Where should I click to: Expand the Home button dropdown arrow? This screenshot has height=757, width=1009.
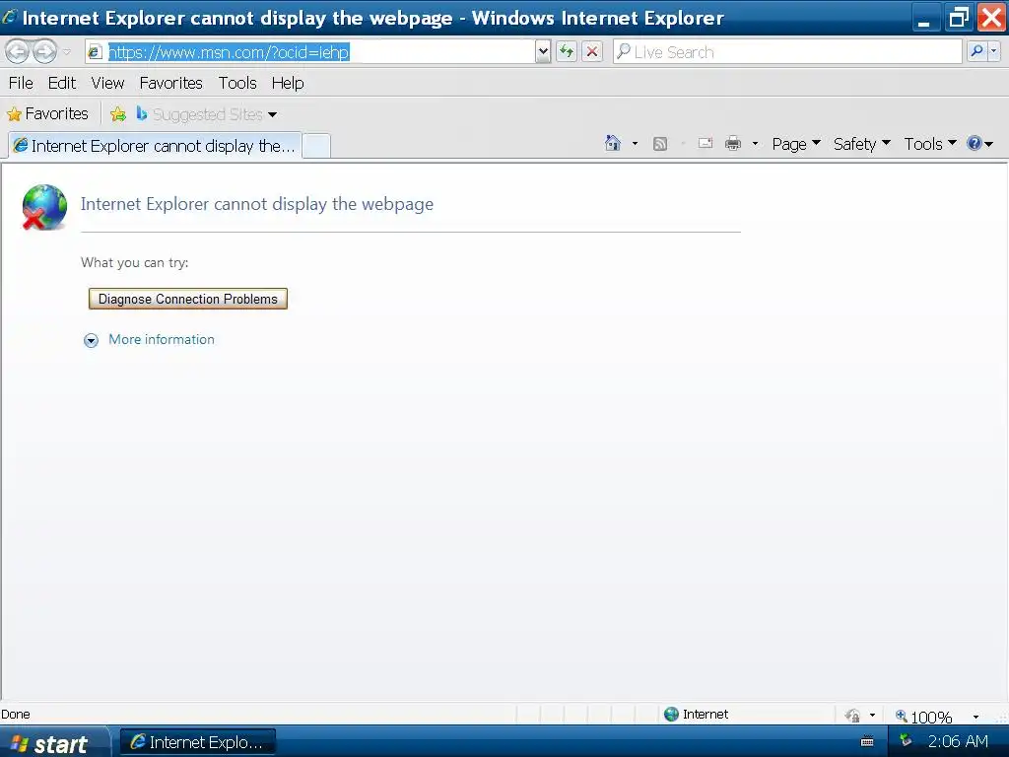[x=635, y=144]
